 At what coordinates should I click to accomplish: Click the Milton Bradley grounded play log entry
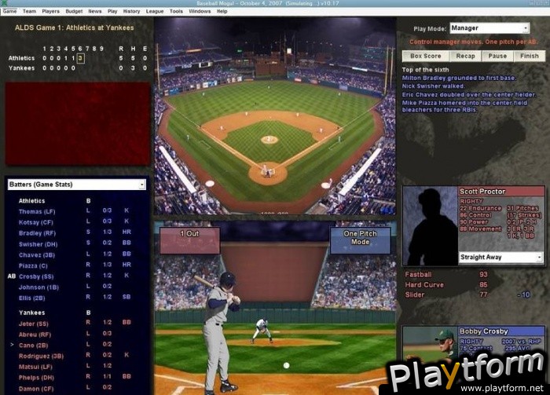(x=459, y=78)
